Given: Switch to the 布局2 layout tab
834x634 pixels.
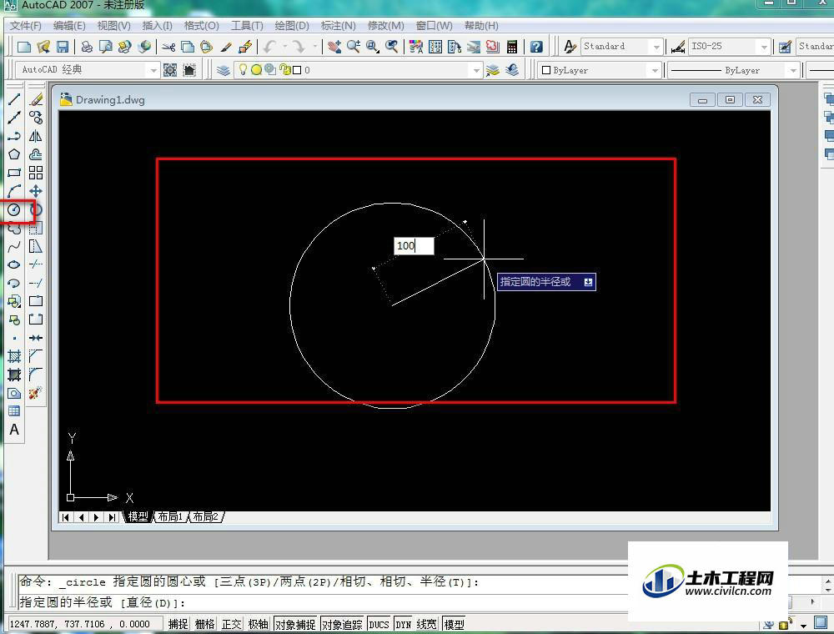Looking at the screenshot, I should (206, 516).
